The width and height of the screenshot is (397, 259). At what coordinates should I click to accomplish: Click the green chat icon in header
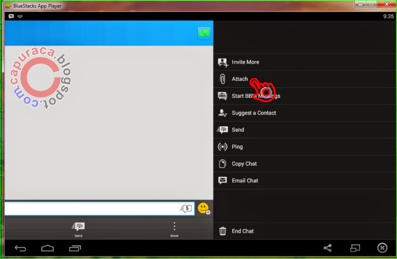(204, 33)
